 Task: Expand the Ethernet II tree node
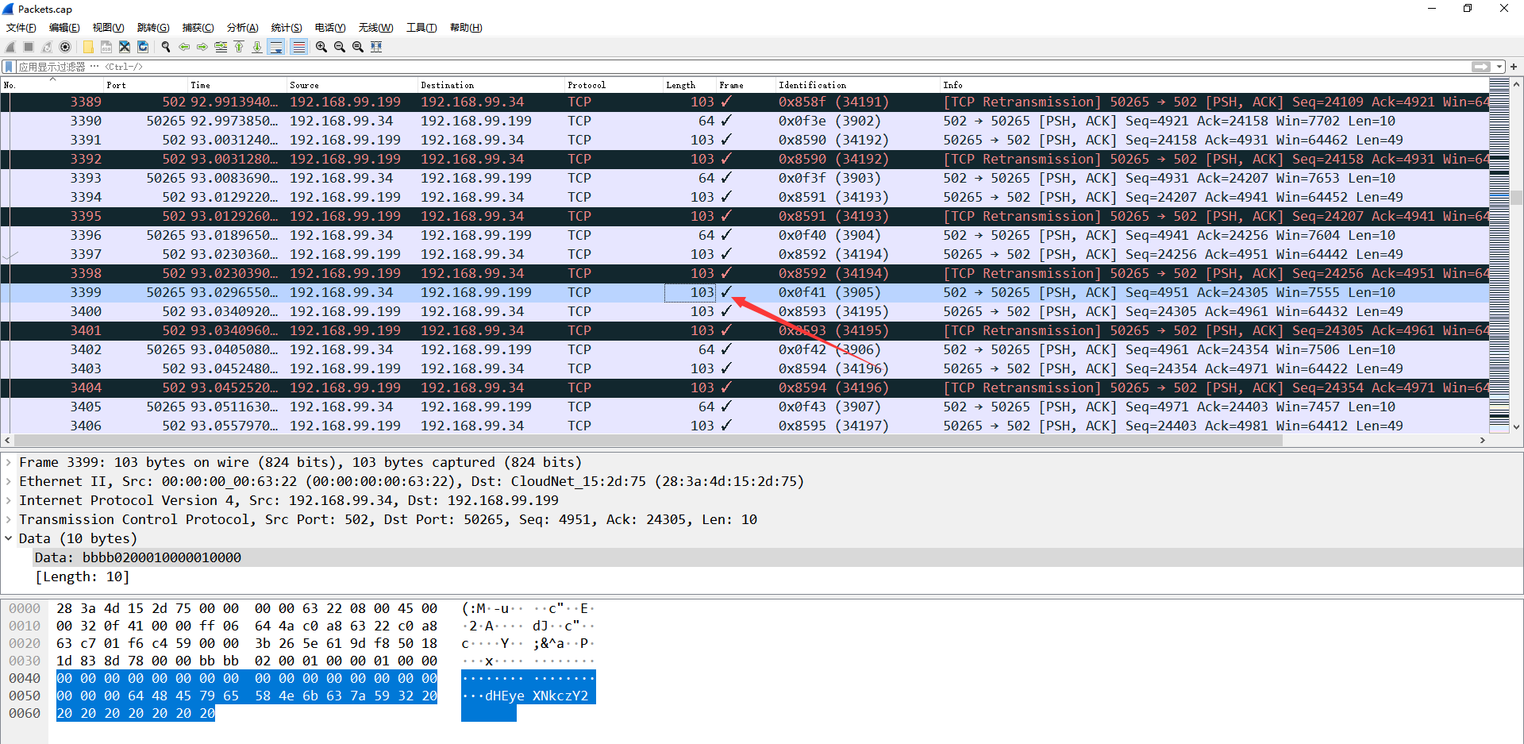9,481
